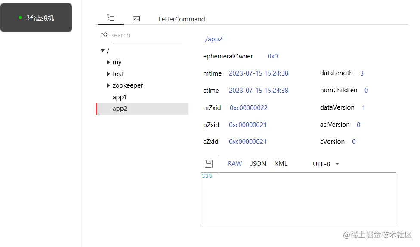Click the green connection status dot

20,18
